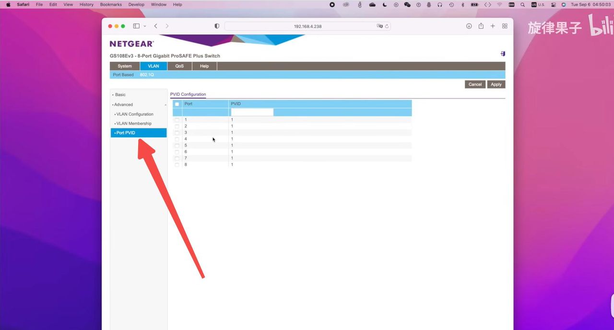
Task: Open the cloud icon in menu bar
Action: click(x=372, y=4)
